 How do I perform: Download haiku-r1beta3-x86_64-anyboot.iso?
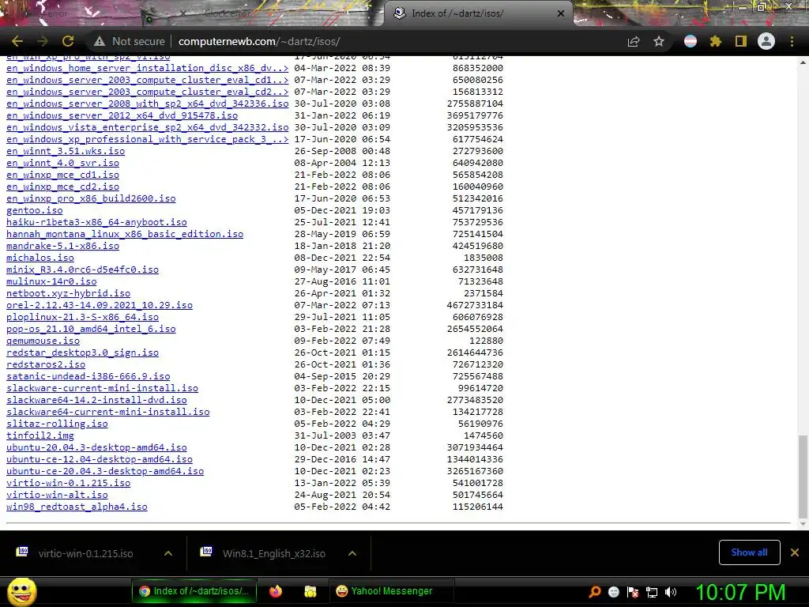[96, 222]
